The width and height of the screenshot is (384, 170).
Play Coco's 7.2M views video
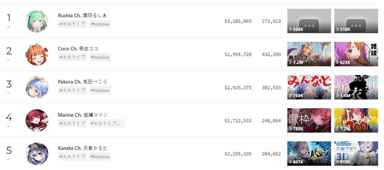(309, 54)
